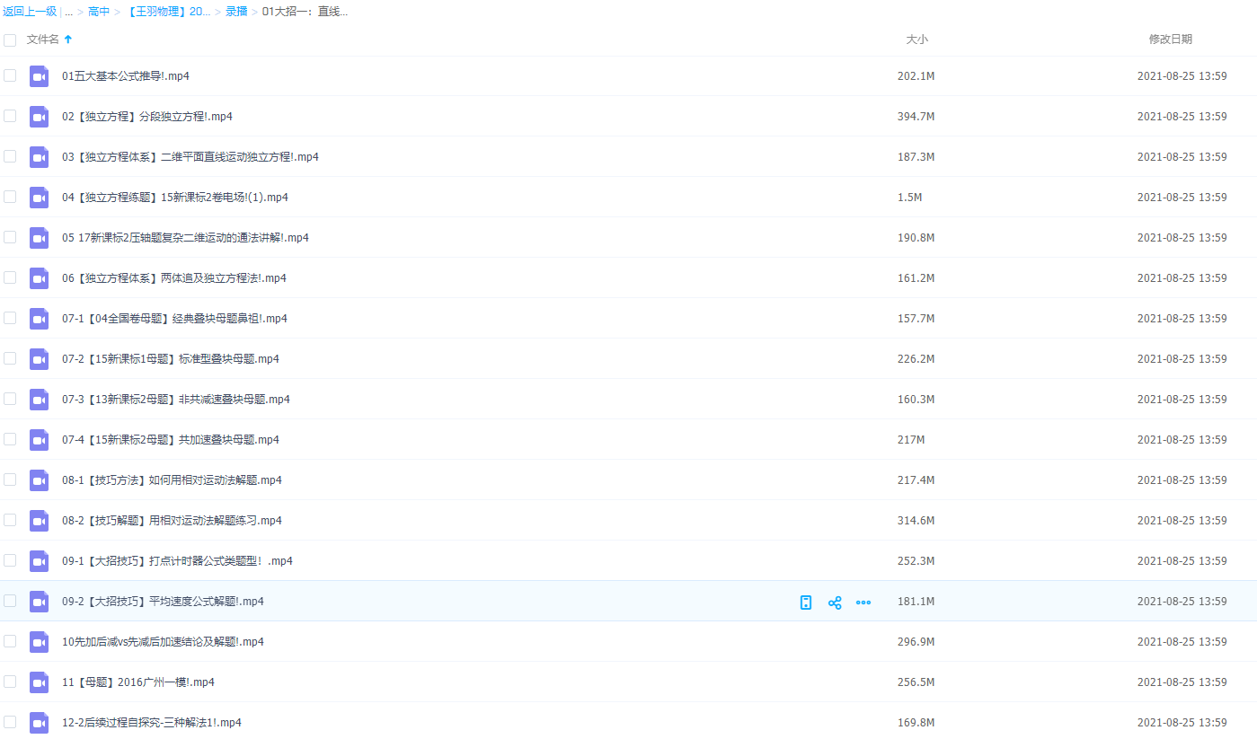1257x739 pixels.
Task: Expand the ... breadcrumb ellipsis
Action: [x=68, y=12]
